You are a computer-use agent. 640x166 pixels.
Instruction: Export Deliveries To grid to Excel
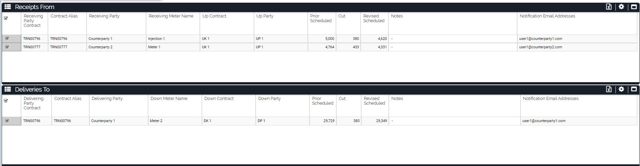(x=609, y=89)
